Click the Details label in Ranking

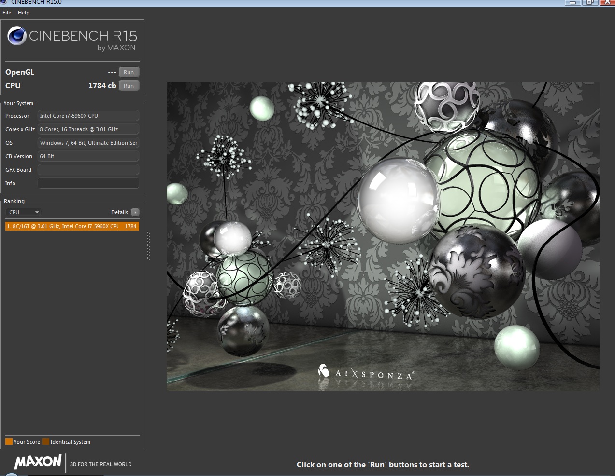click(x=119, y=212)
